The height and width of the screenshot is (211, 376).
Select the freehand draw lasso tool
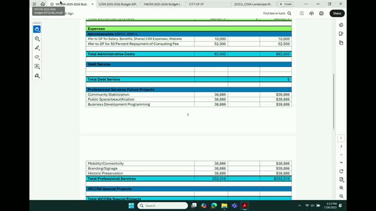coord(37,57)
